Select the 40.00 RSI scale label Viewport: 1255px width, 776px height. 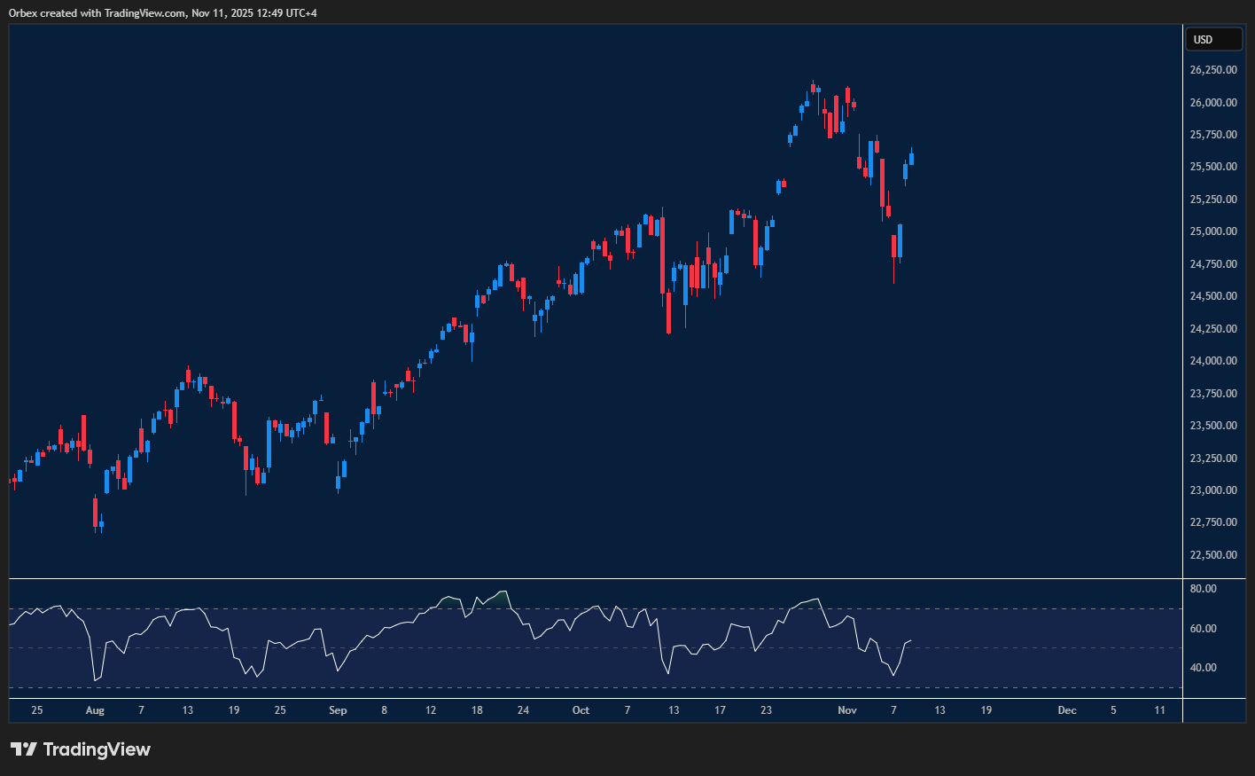tap(1203, 668)
